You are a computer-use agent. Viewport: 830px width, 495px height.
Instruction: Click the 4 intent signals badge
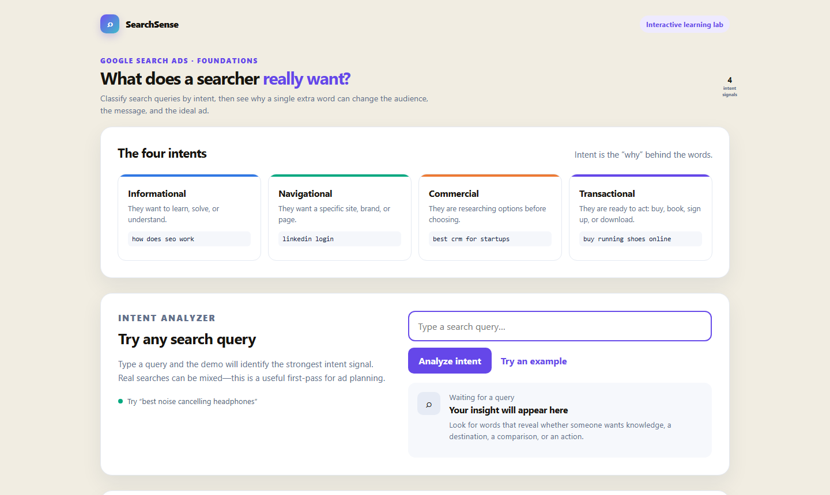point(730,86)
